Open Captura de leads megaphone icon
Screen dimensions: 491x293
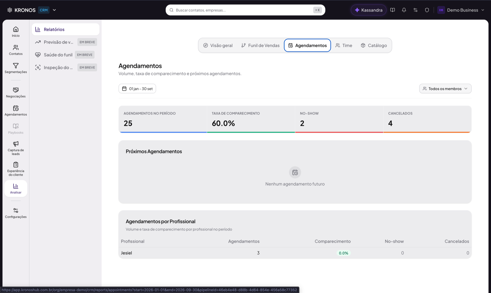click(16, 144)
